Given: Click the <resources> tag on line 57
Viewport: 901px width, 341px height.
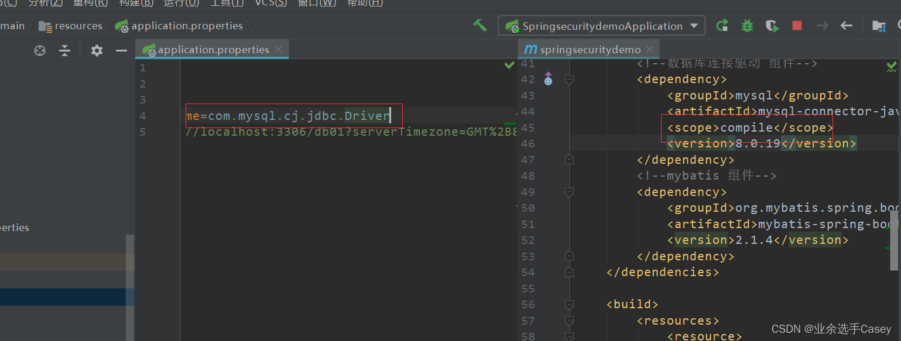Looking at the screenshot, I should click(678, 321).
